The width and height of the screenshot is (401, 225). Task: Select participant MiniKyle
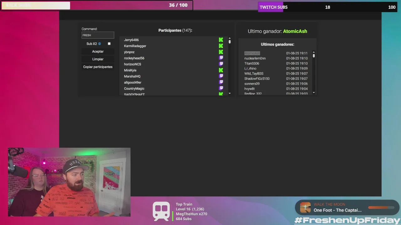pyautogui.click(x=130, y=70)
